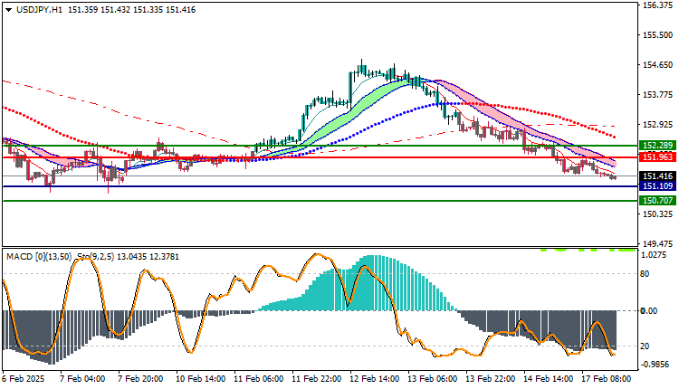Select the 13 Feb 22:00 time label
This screenshot has height=389, width=679.
[490, 379]
